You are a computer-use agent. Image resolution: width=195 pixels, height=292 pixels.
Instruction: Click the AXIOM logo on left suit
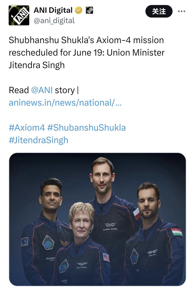coord(50,258)
